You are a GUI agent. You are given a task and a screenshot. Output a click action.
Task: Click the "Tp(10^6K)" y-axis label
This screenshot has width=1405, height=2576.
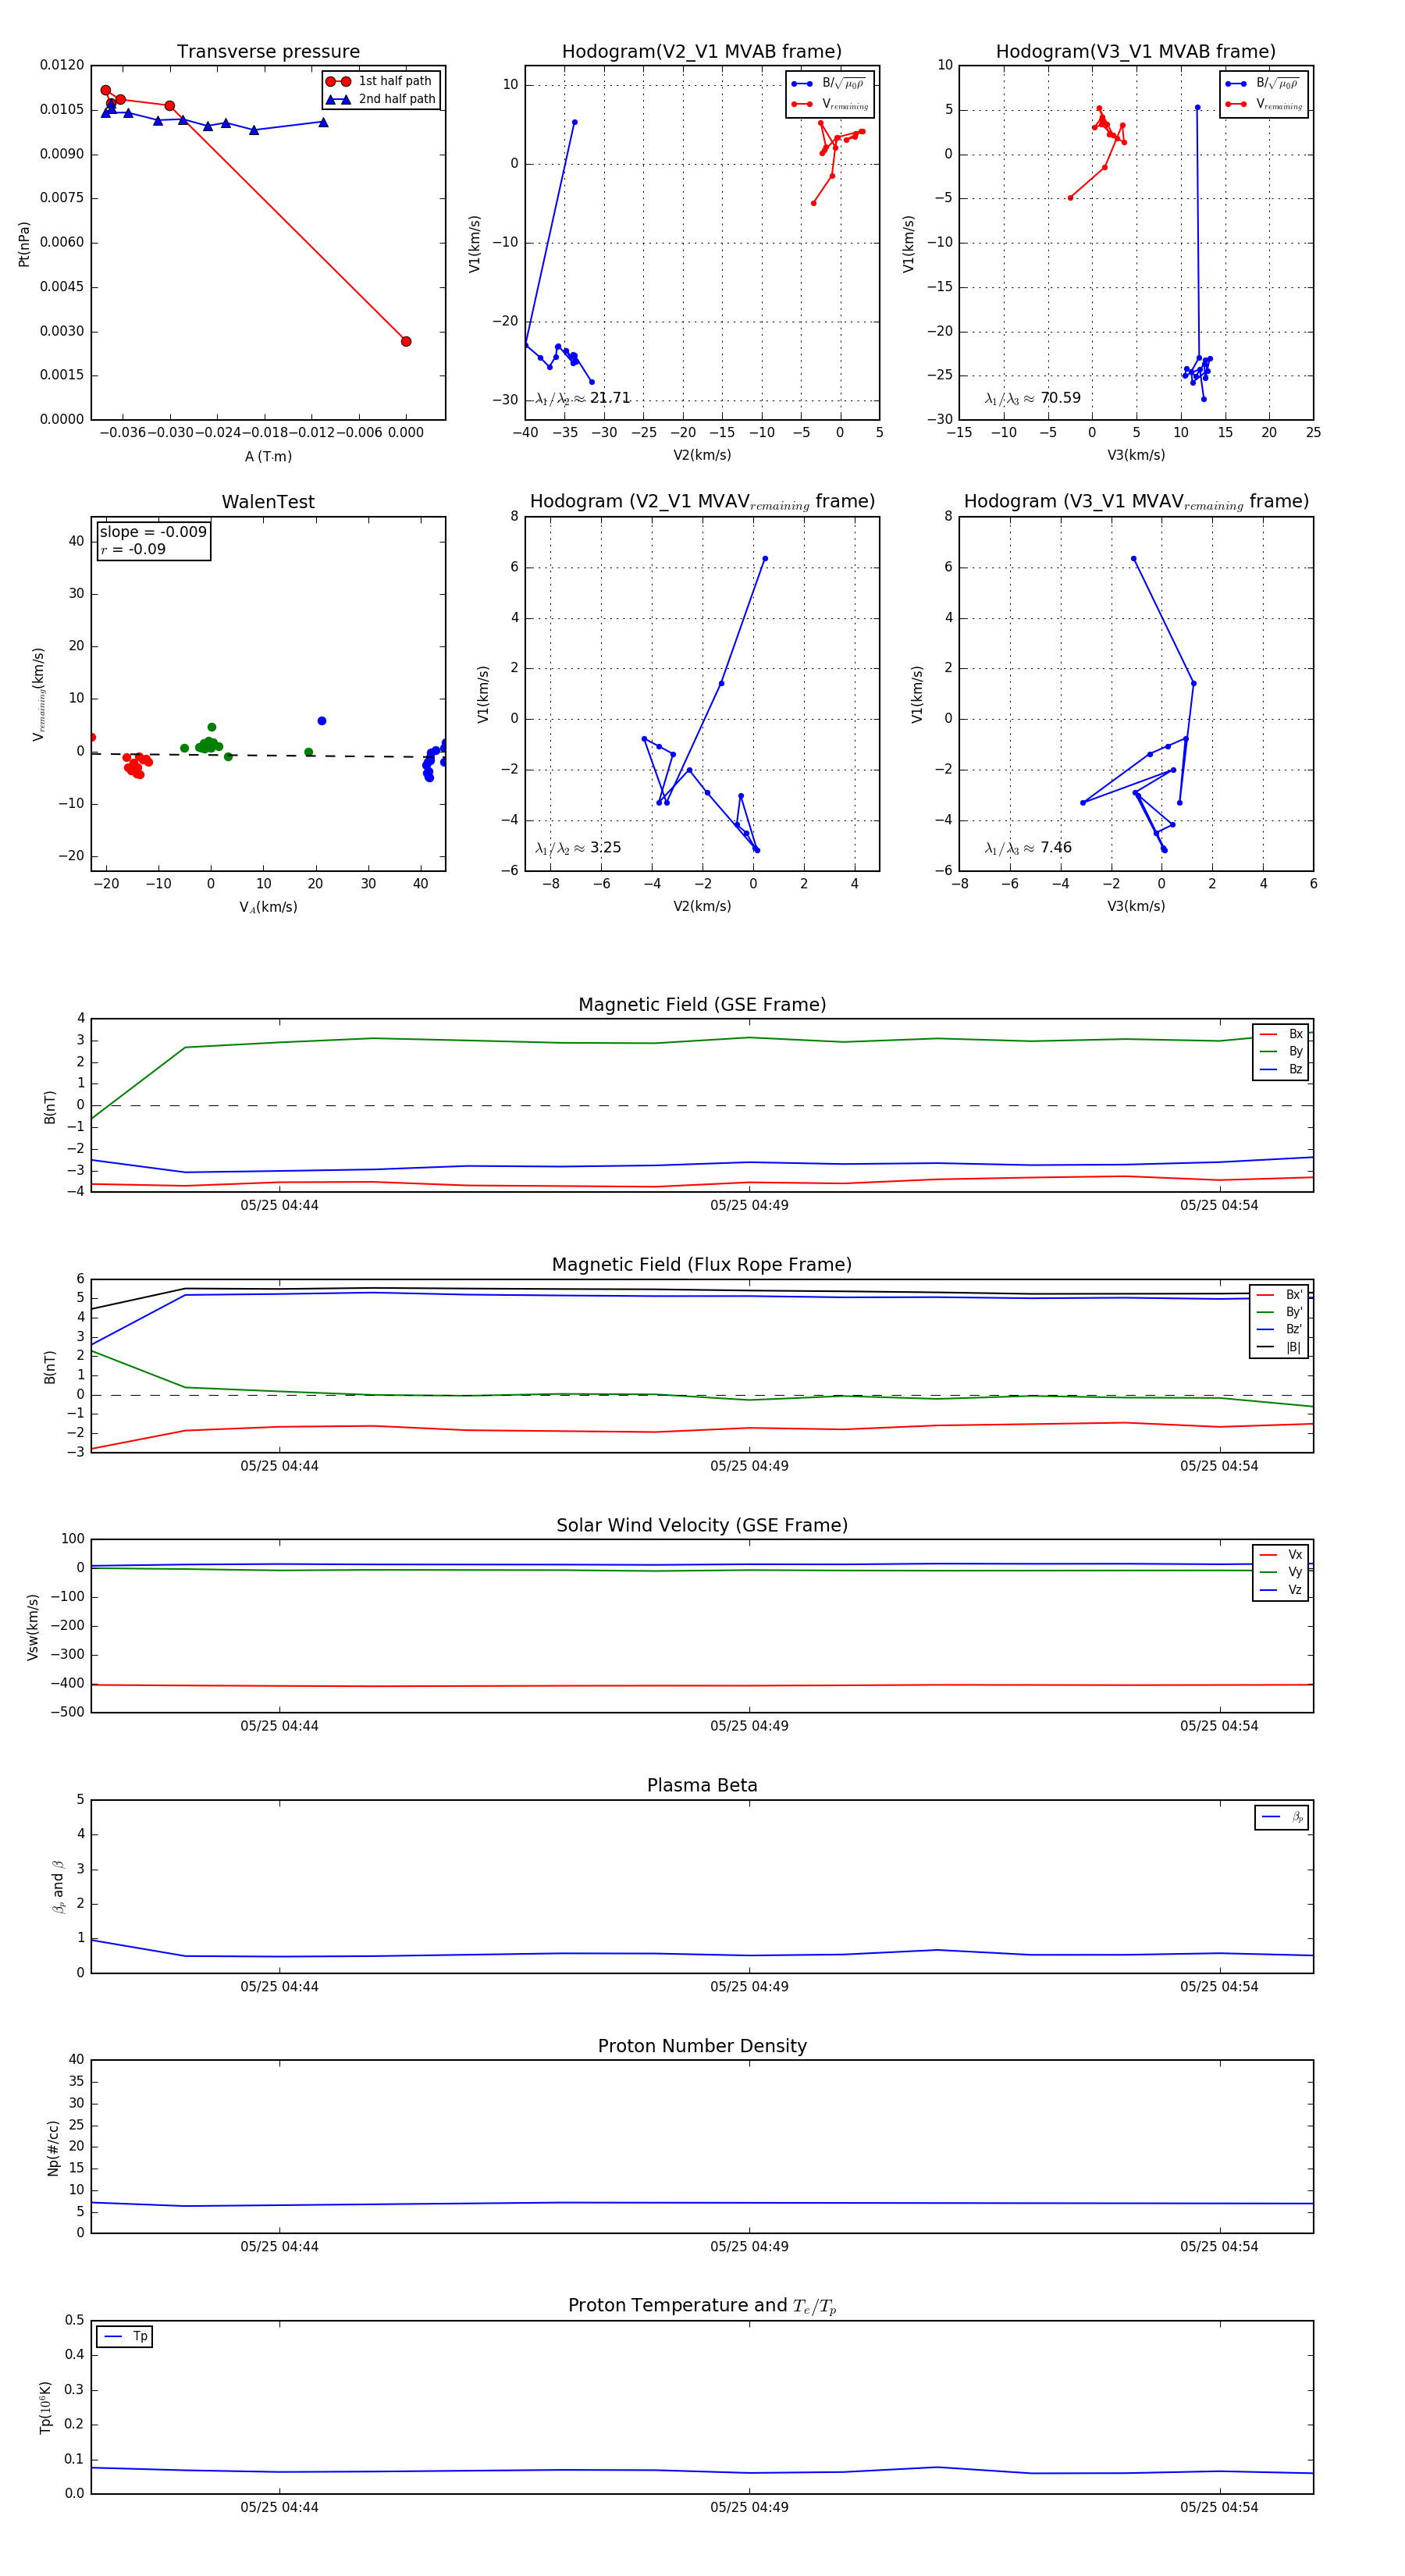coord(45,2407)
